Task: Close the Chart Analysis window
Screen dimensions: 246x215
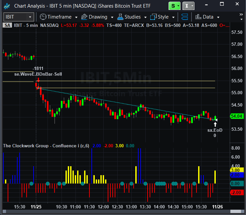Action: coord(237,4)
